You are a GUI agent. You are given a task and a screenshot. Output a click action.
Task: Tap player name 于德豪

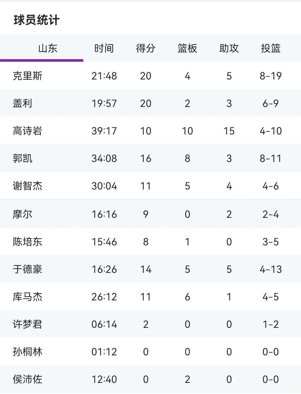(x=27, y=269)
